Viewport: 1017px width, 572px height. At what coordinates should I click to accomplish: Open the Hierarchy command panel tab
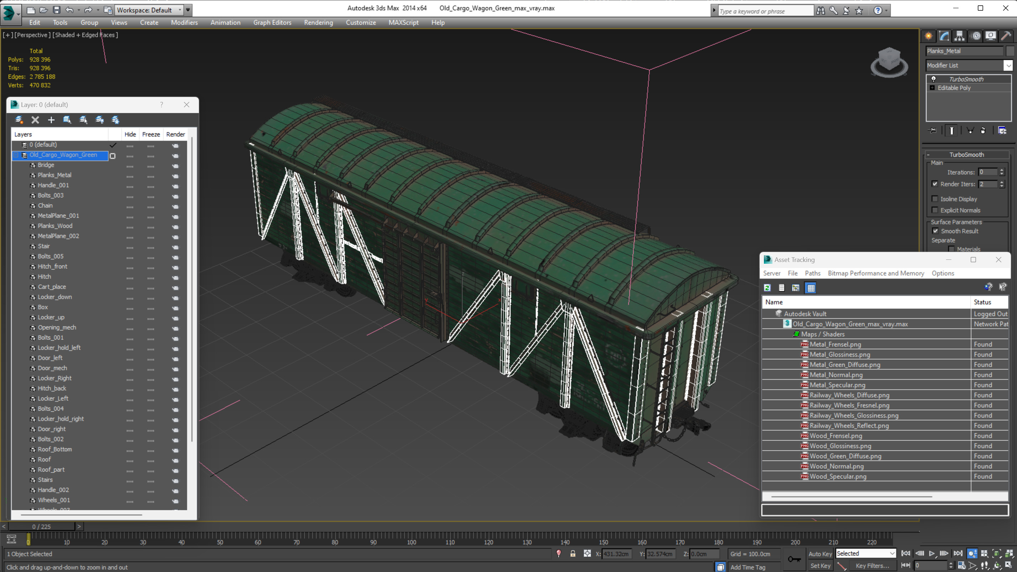coord(959,36)
